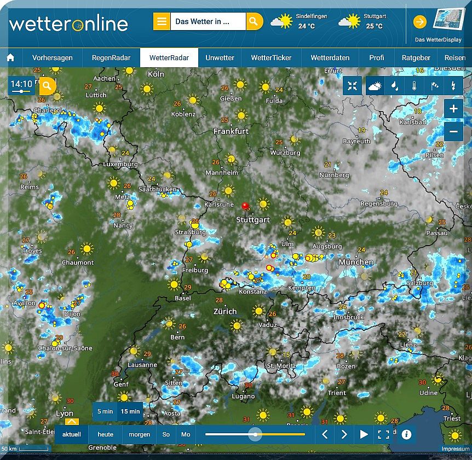This screenshot has height=460, width=472.
Task: Click the collapse map arrows icon
Action: [x=353, y=86]
